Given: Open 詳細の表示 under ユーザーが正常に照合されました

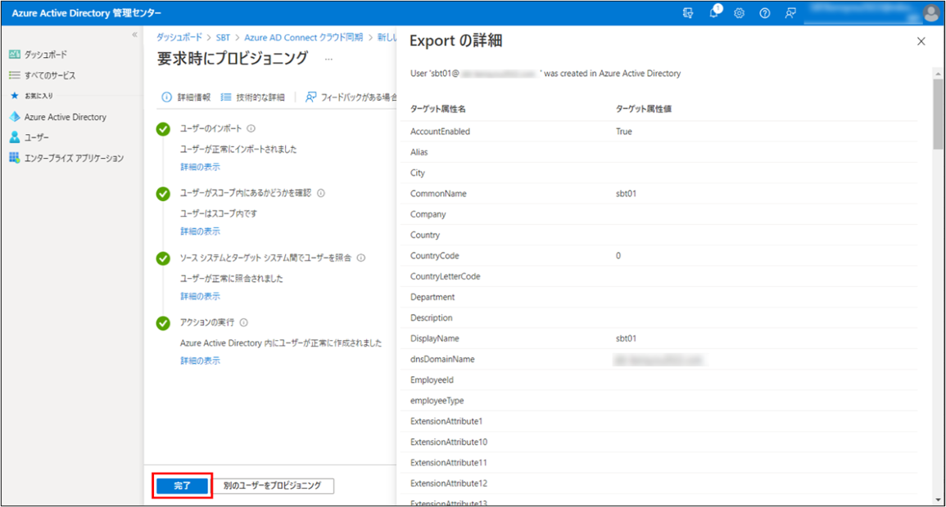Looking at the screenshot, I should click(x=201, y=296).
